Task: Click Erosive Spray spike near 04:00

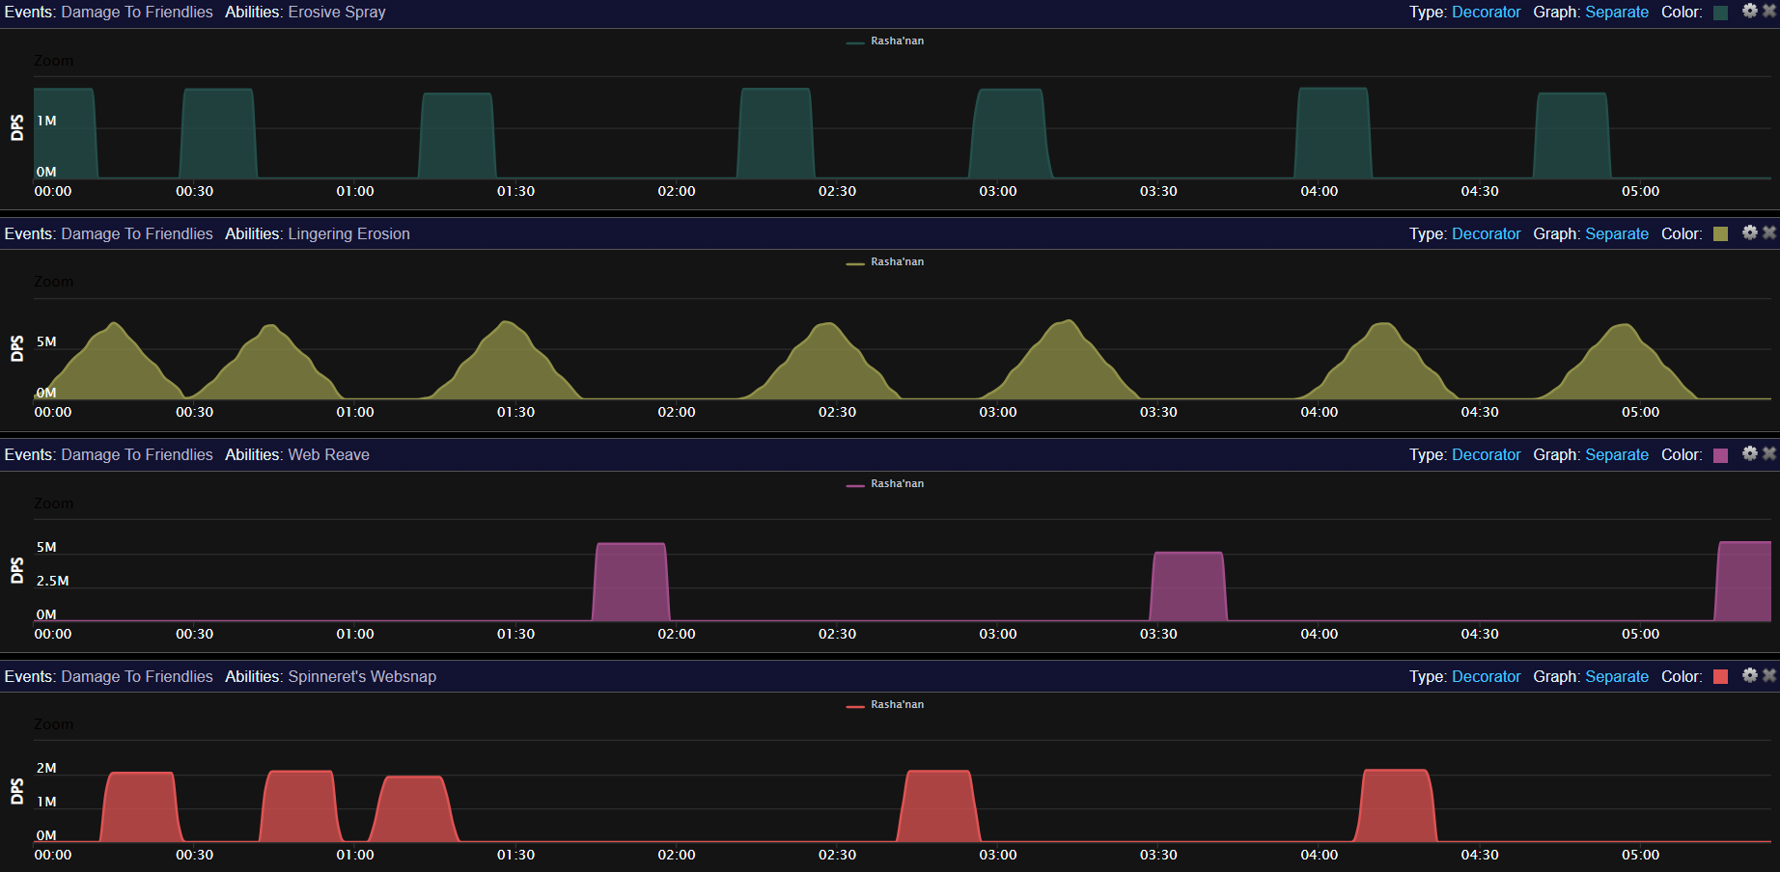Action: [1333, 133]
